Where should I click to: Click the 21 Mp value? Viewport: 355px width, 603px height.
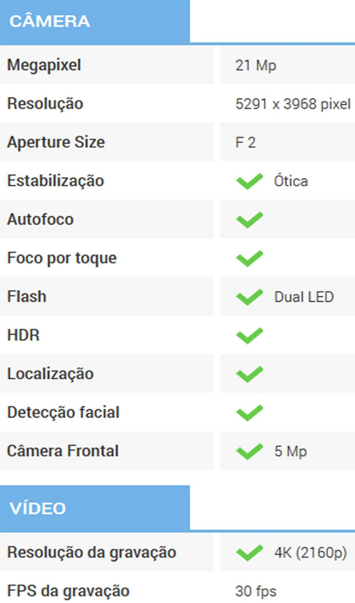[x=256, y=65]
